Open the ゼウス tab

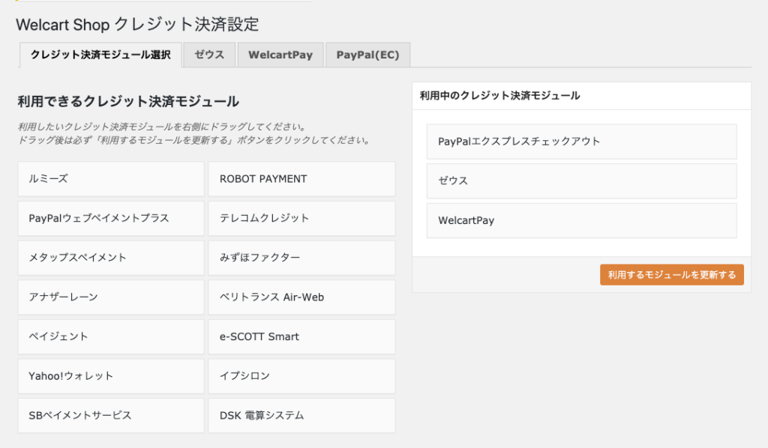(209, 55)
